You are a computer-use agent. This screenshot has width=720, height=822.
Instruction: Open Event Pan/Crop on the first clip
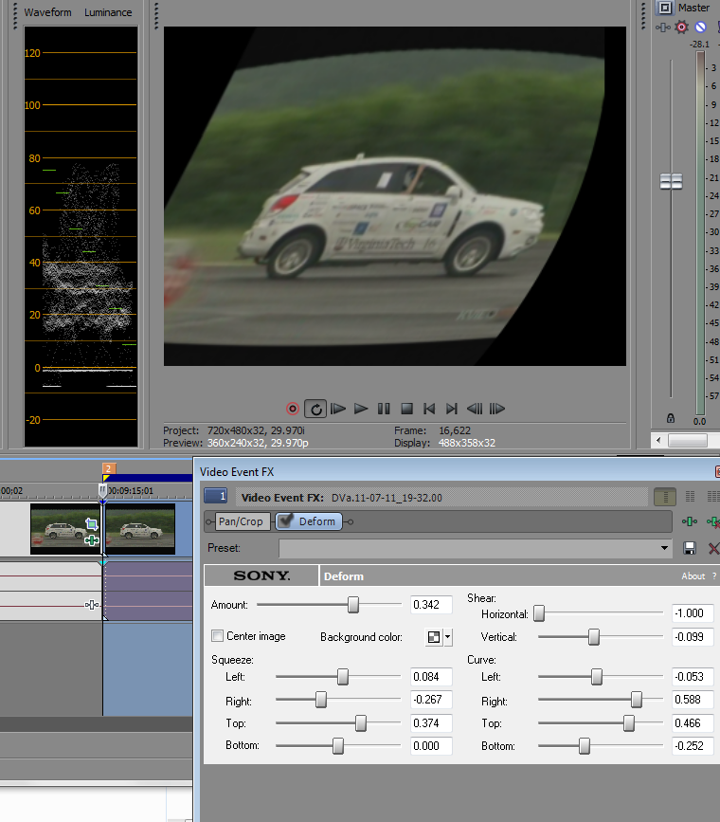tap(92, 524)
